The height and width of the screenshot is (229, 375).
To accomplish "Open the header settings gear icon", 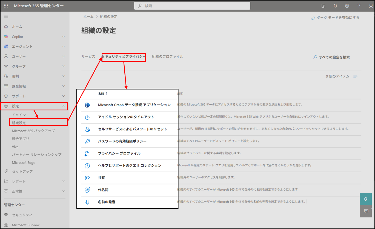I will pos(347,6).
